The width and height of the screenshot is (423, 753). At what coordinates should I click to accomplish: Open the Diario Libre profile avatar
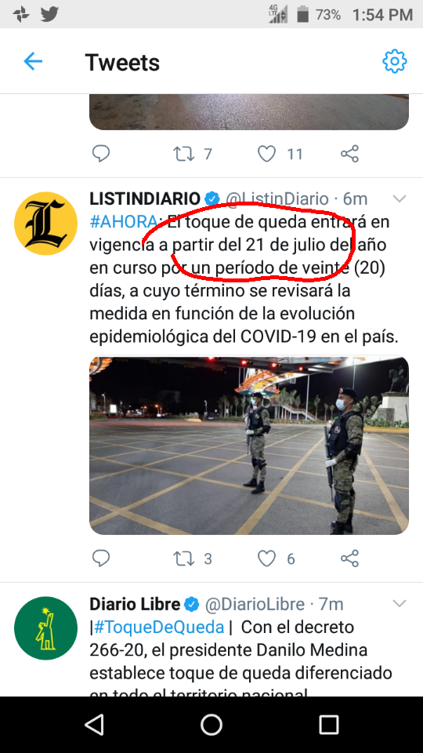coord(45,628)
